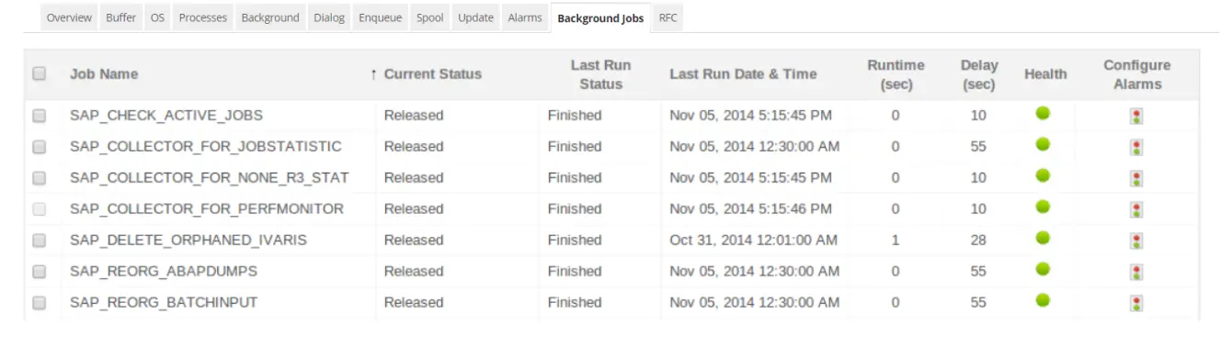Switch to the Spool tab
Image resolution: width=1232 pixels, height=347 pixels.
429,17
